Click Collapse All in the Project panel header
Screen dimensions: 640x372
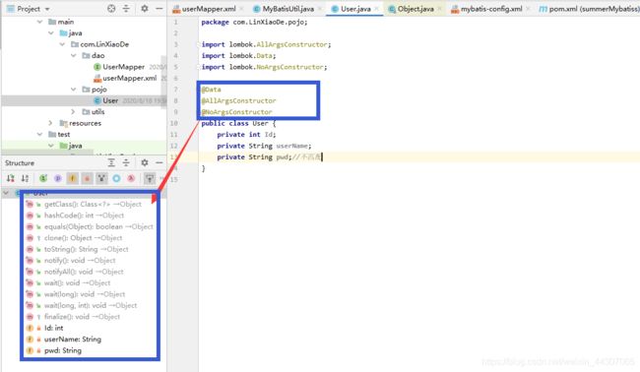pyautogui.click(x=126, y=9)
